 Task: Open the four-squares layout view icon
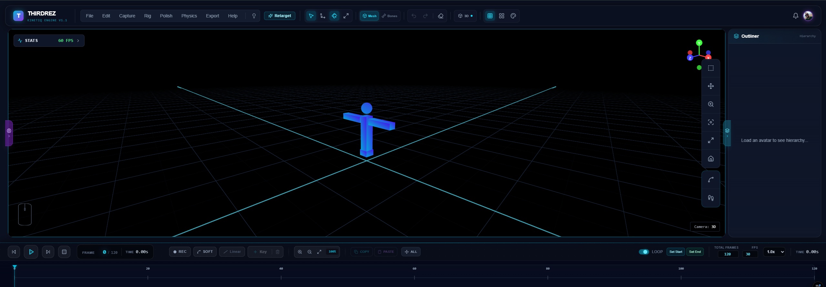point(502,16)
